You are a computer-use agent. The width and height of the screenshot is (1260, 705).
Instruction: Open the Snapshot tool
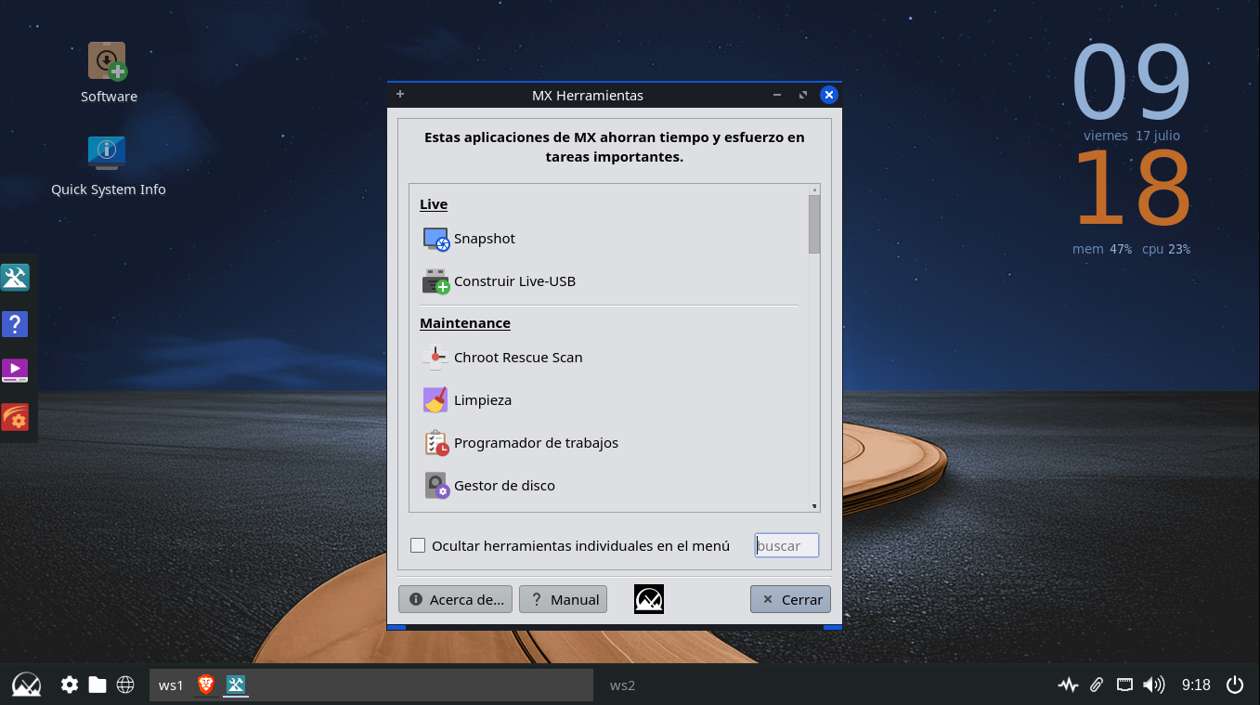click(x=469, y=239)
